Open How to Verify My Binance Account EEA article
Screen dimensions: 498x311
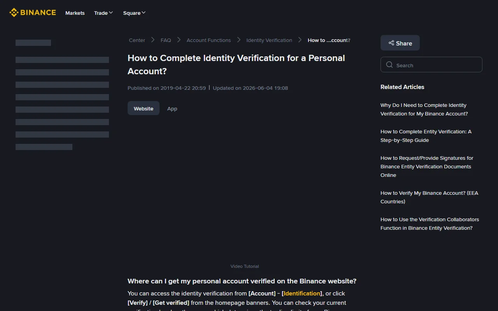[429, 197]
